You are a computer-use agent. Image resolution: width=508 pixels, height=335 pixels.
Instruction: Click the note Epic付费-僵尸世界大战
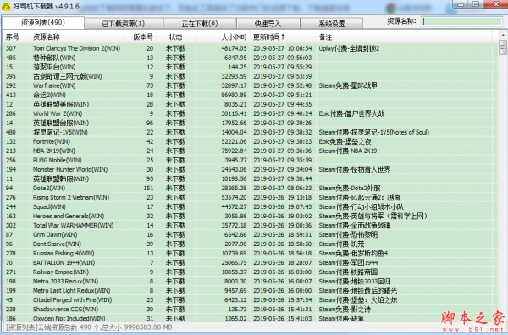(x=351, y=113)
